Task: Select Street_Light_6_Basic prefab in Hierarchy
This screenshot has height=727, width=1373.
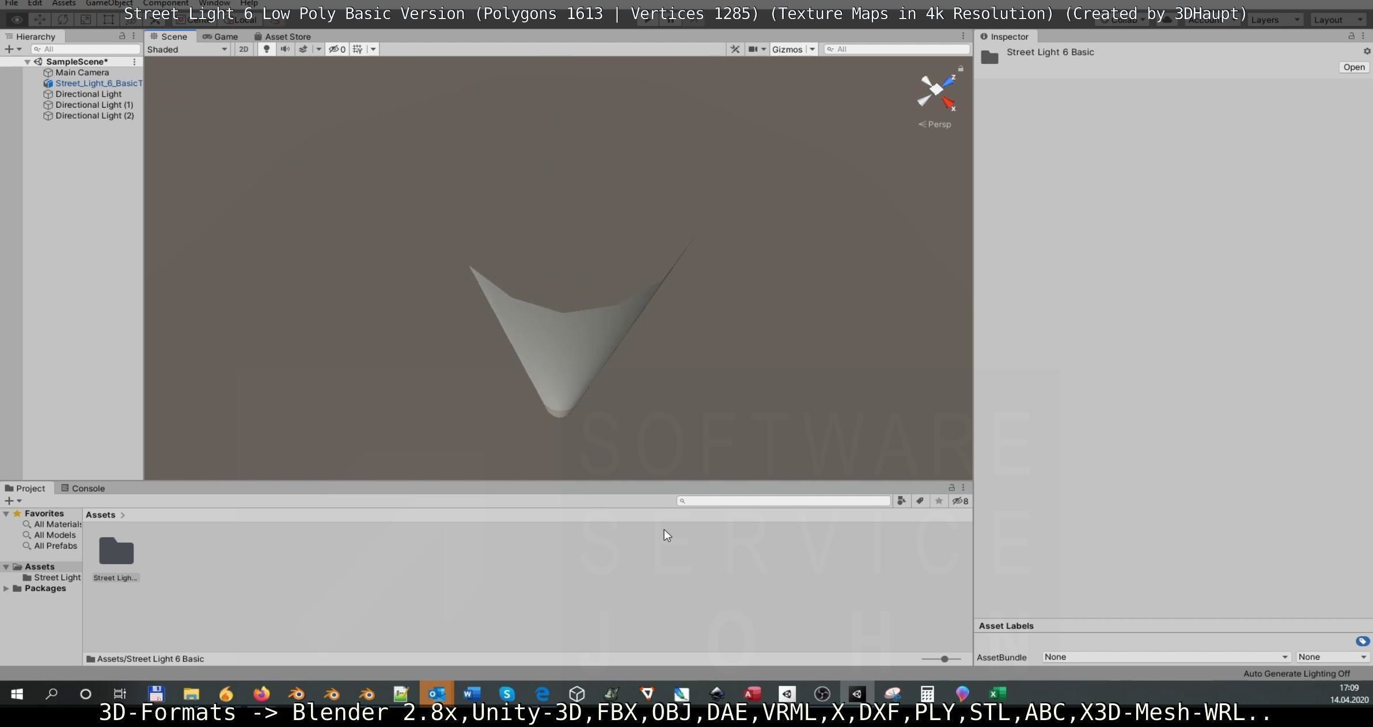Action: click(x=93, y=83)
